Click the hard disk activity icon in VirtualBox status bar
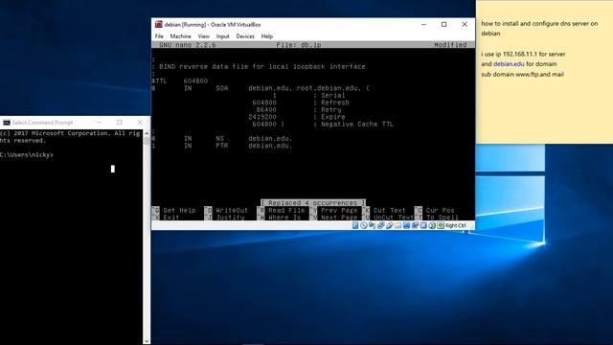Screen dimensions: 613x345 point(355,225)
